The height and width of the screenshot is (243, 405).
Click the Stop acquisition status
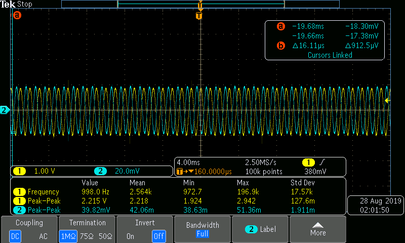click(x=24, y=4)
